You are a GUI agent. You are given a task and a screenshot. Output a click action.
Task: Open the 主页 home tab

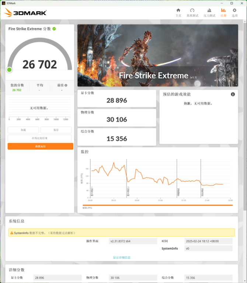click(178, 13)
